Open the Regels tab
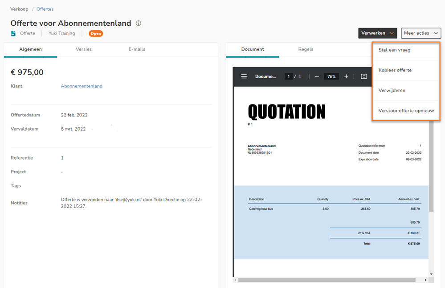The width and height of the screenshot is (445, 288). [306, 49]
